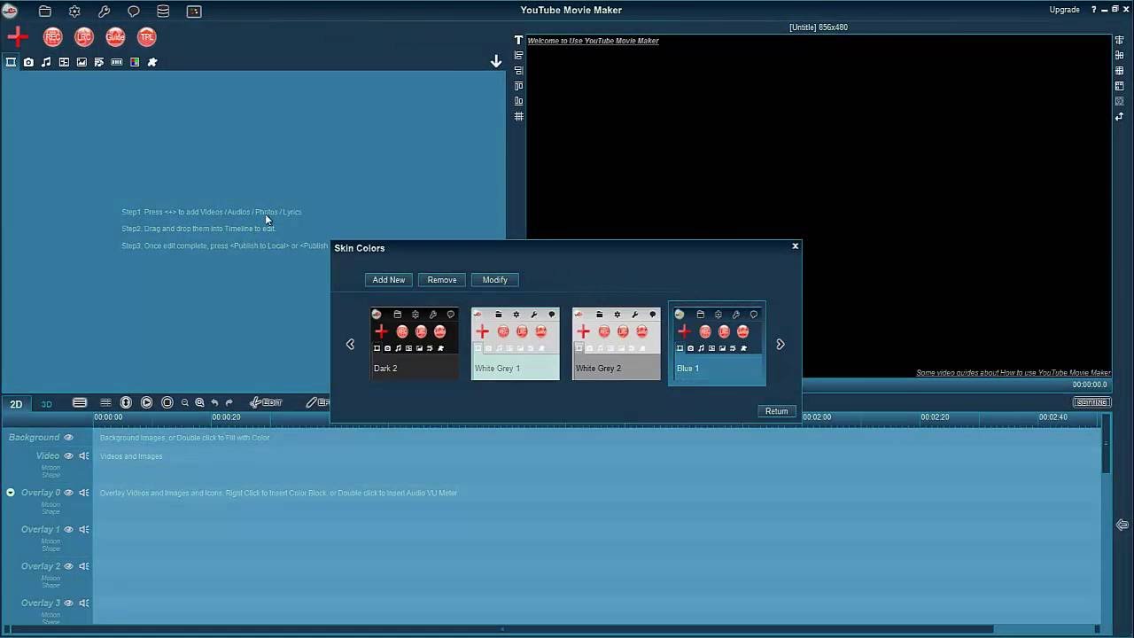This screenshot has width=1134, height=638.
Task: Click the Upgrade menu item
Action: (1064, 10)
